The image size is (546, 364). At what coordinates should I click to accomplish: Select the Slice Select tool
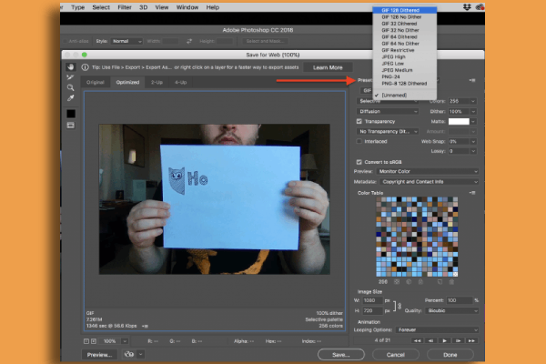pos(71,77)
